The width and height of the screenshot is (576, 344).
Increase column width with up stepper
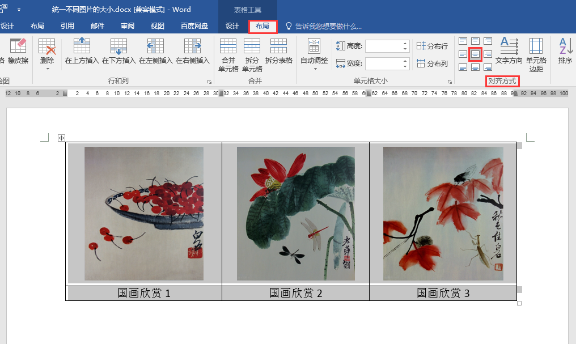pyautogui.click(x=405, y=61)
